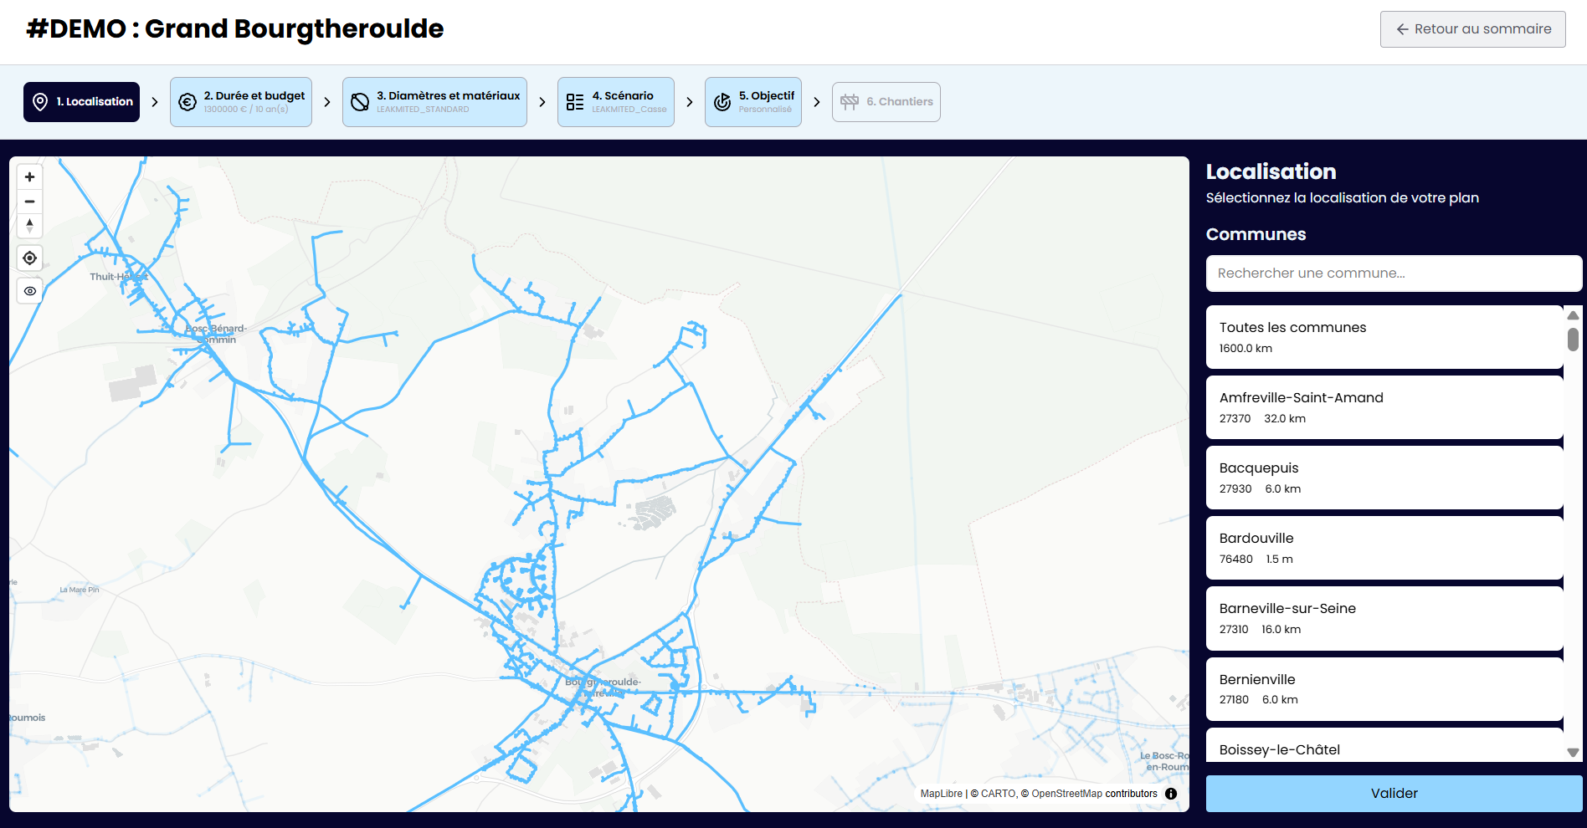Viewport: 1587px width, 828px height.
Task: Select Toutes les communes
Action: click(x=1384, y=337)
